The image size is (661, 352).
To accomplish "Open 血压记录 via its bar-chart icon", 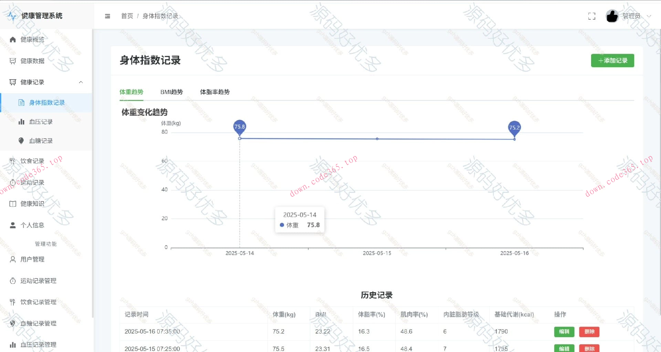I will click(22, 122).
